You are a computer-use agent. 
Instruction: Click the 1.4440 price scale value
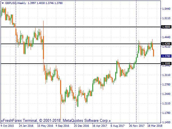tap(166, 37)
